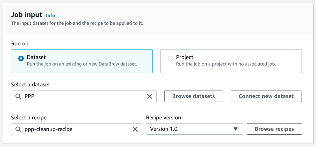
Task: Click Browse recipes button
Action: tap(274, 129)
